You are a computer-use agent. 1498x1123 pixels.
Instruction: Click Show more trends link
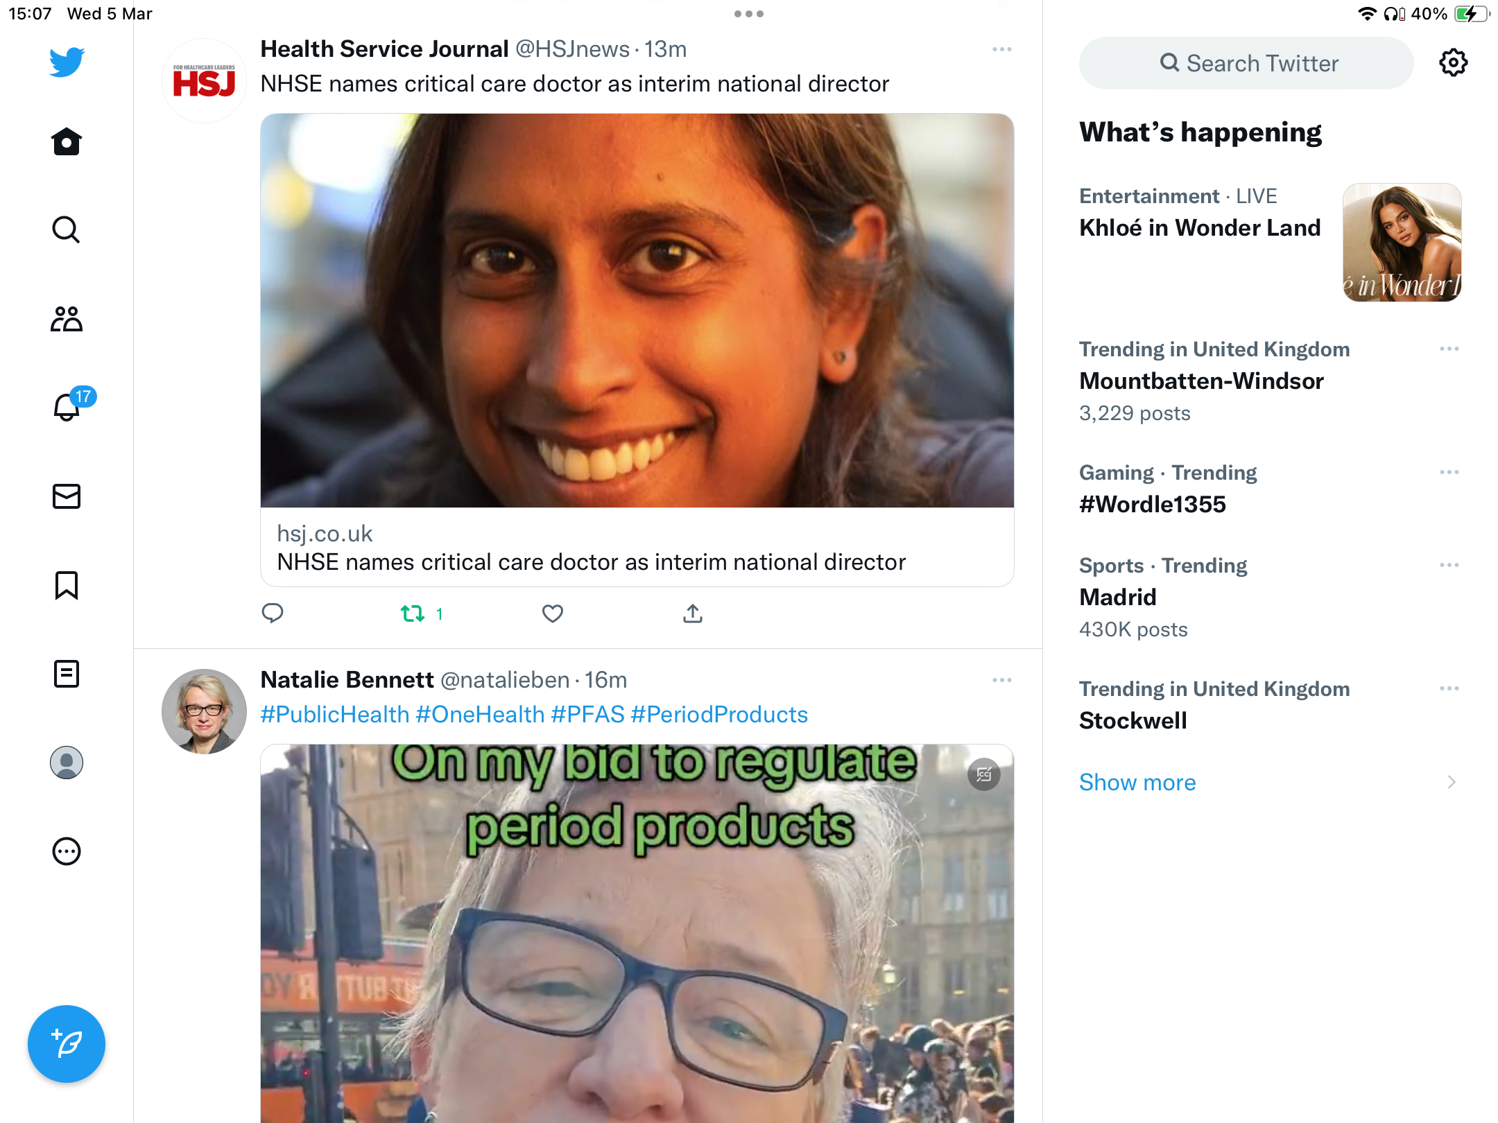tap(1137, 782)
